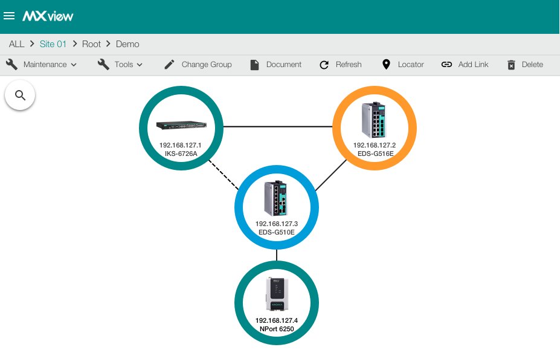The image size is (560, 350).
Task: Click the Document file icon
Action: pos(255,65)
